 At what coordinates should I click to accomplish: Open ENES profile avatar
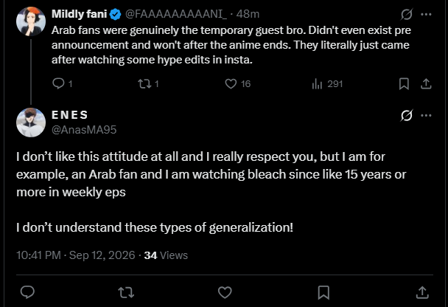[31, 123]
